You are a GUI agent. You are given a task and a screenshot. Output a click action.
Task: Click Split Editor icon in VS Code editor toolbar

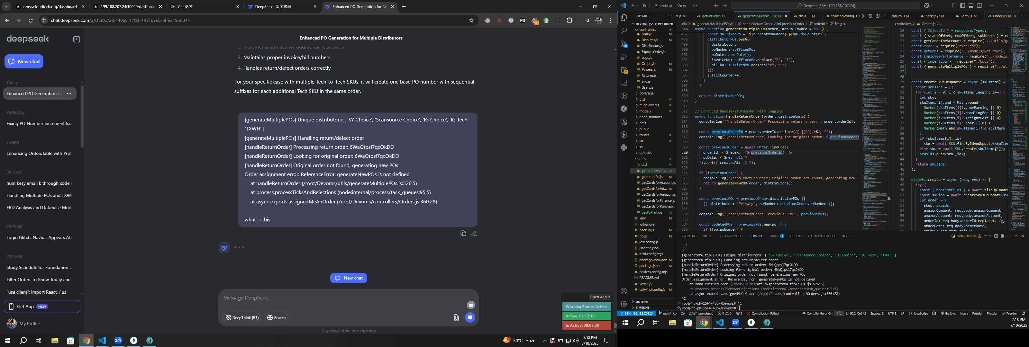(x=878, y=16)
